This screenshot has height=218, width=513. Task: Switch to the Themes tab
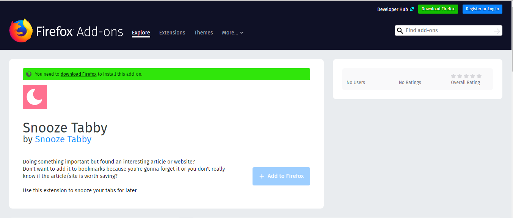pyautogui.click(x=204, y=33)
